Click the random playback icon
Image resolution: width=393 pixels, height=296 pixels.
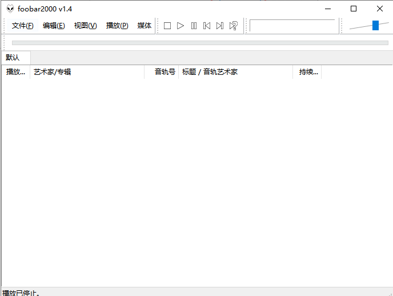click(233, 26)
